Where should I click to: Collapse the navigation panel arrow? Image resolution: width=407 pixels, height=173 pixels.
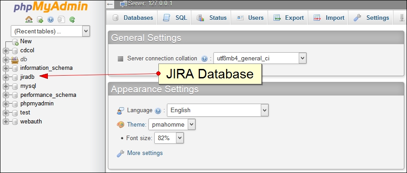pyautogui.click(x=110, y=4)
